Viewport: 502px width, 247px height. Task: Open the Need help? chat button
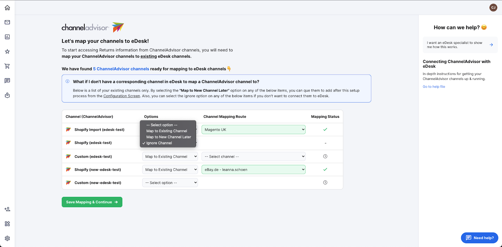point(479,238)
